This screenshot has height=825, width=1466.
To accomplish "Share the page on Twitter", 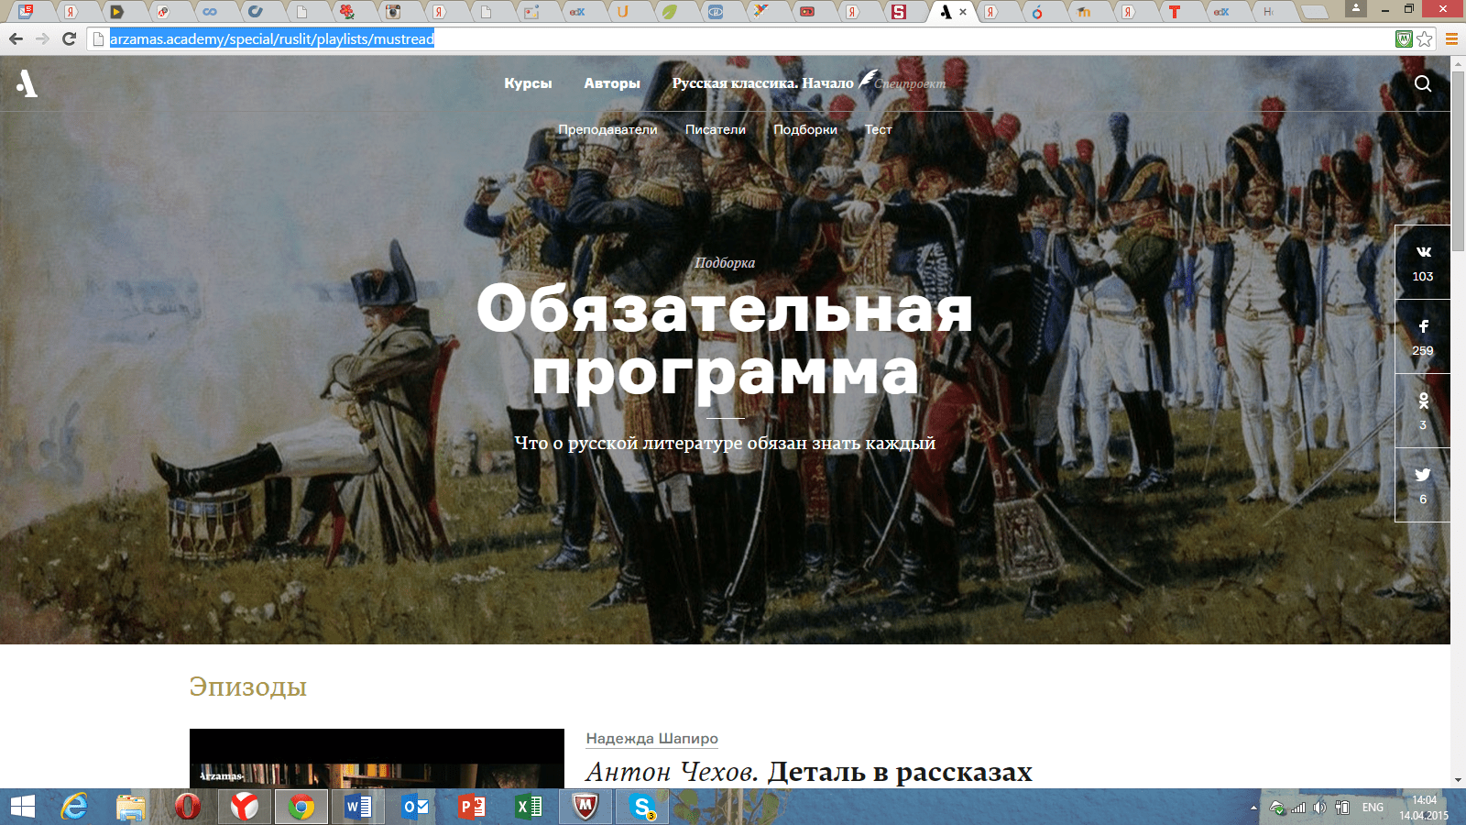I will pos(1423,485).
